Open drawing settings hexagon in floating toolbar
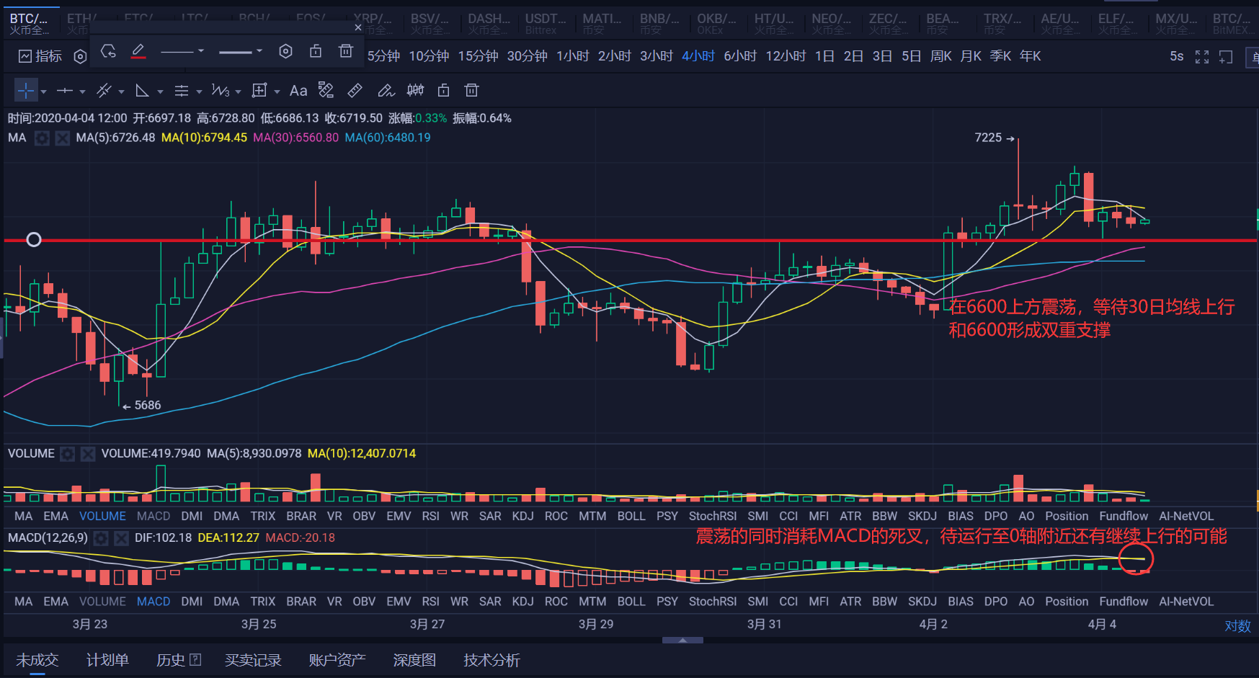1259x678 pixels. pos(286,51)
